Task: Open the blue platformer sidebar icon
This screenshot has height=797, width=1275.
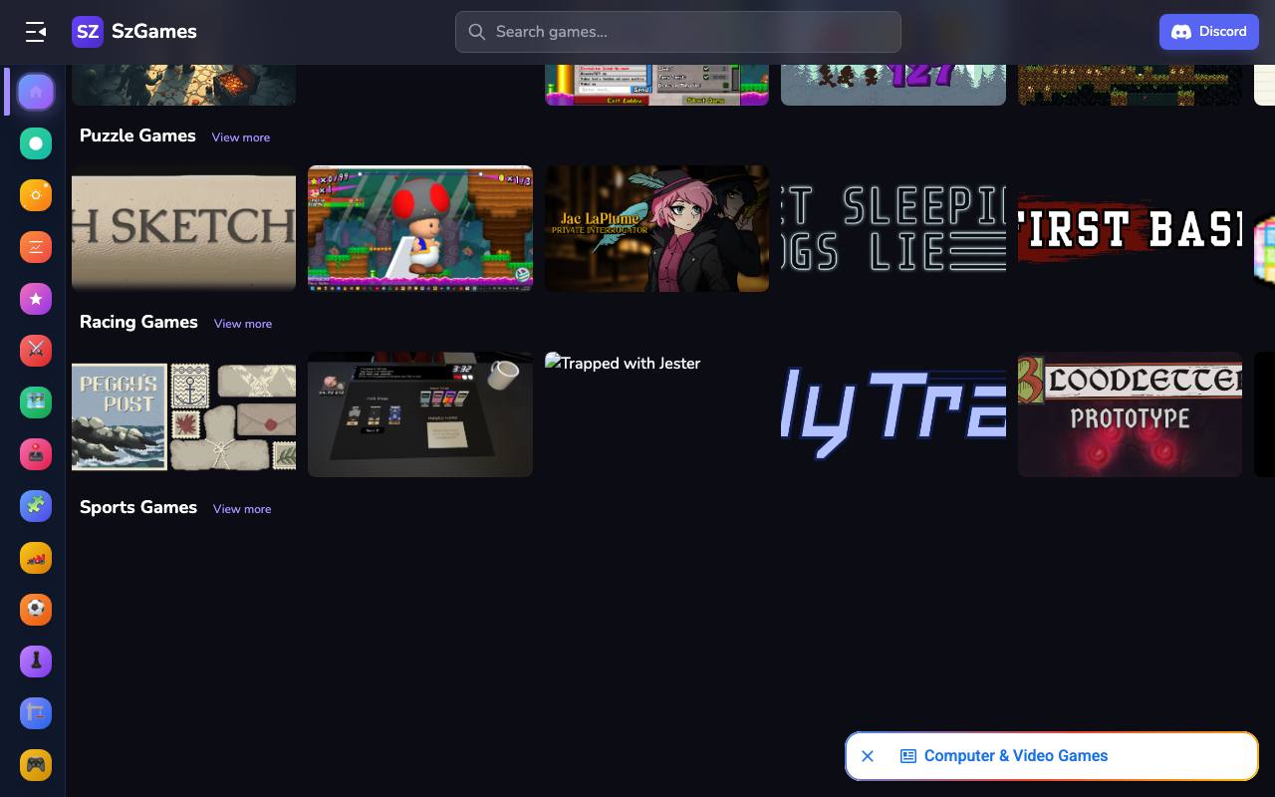Action: point(36,713)
